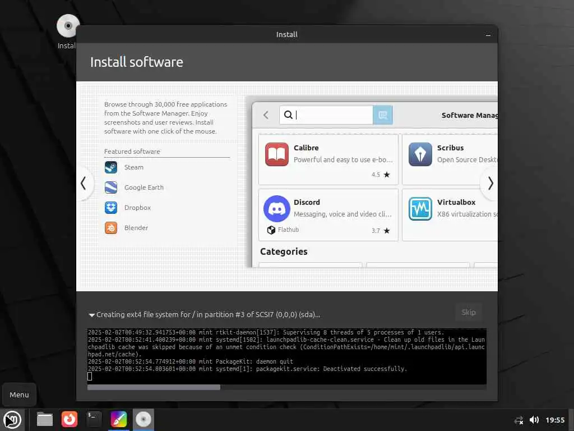Screen dimensions: 574x431
Task: Click the Discord application card
Action: point(328,215)
